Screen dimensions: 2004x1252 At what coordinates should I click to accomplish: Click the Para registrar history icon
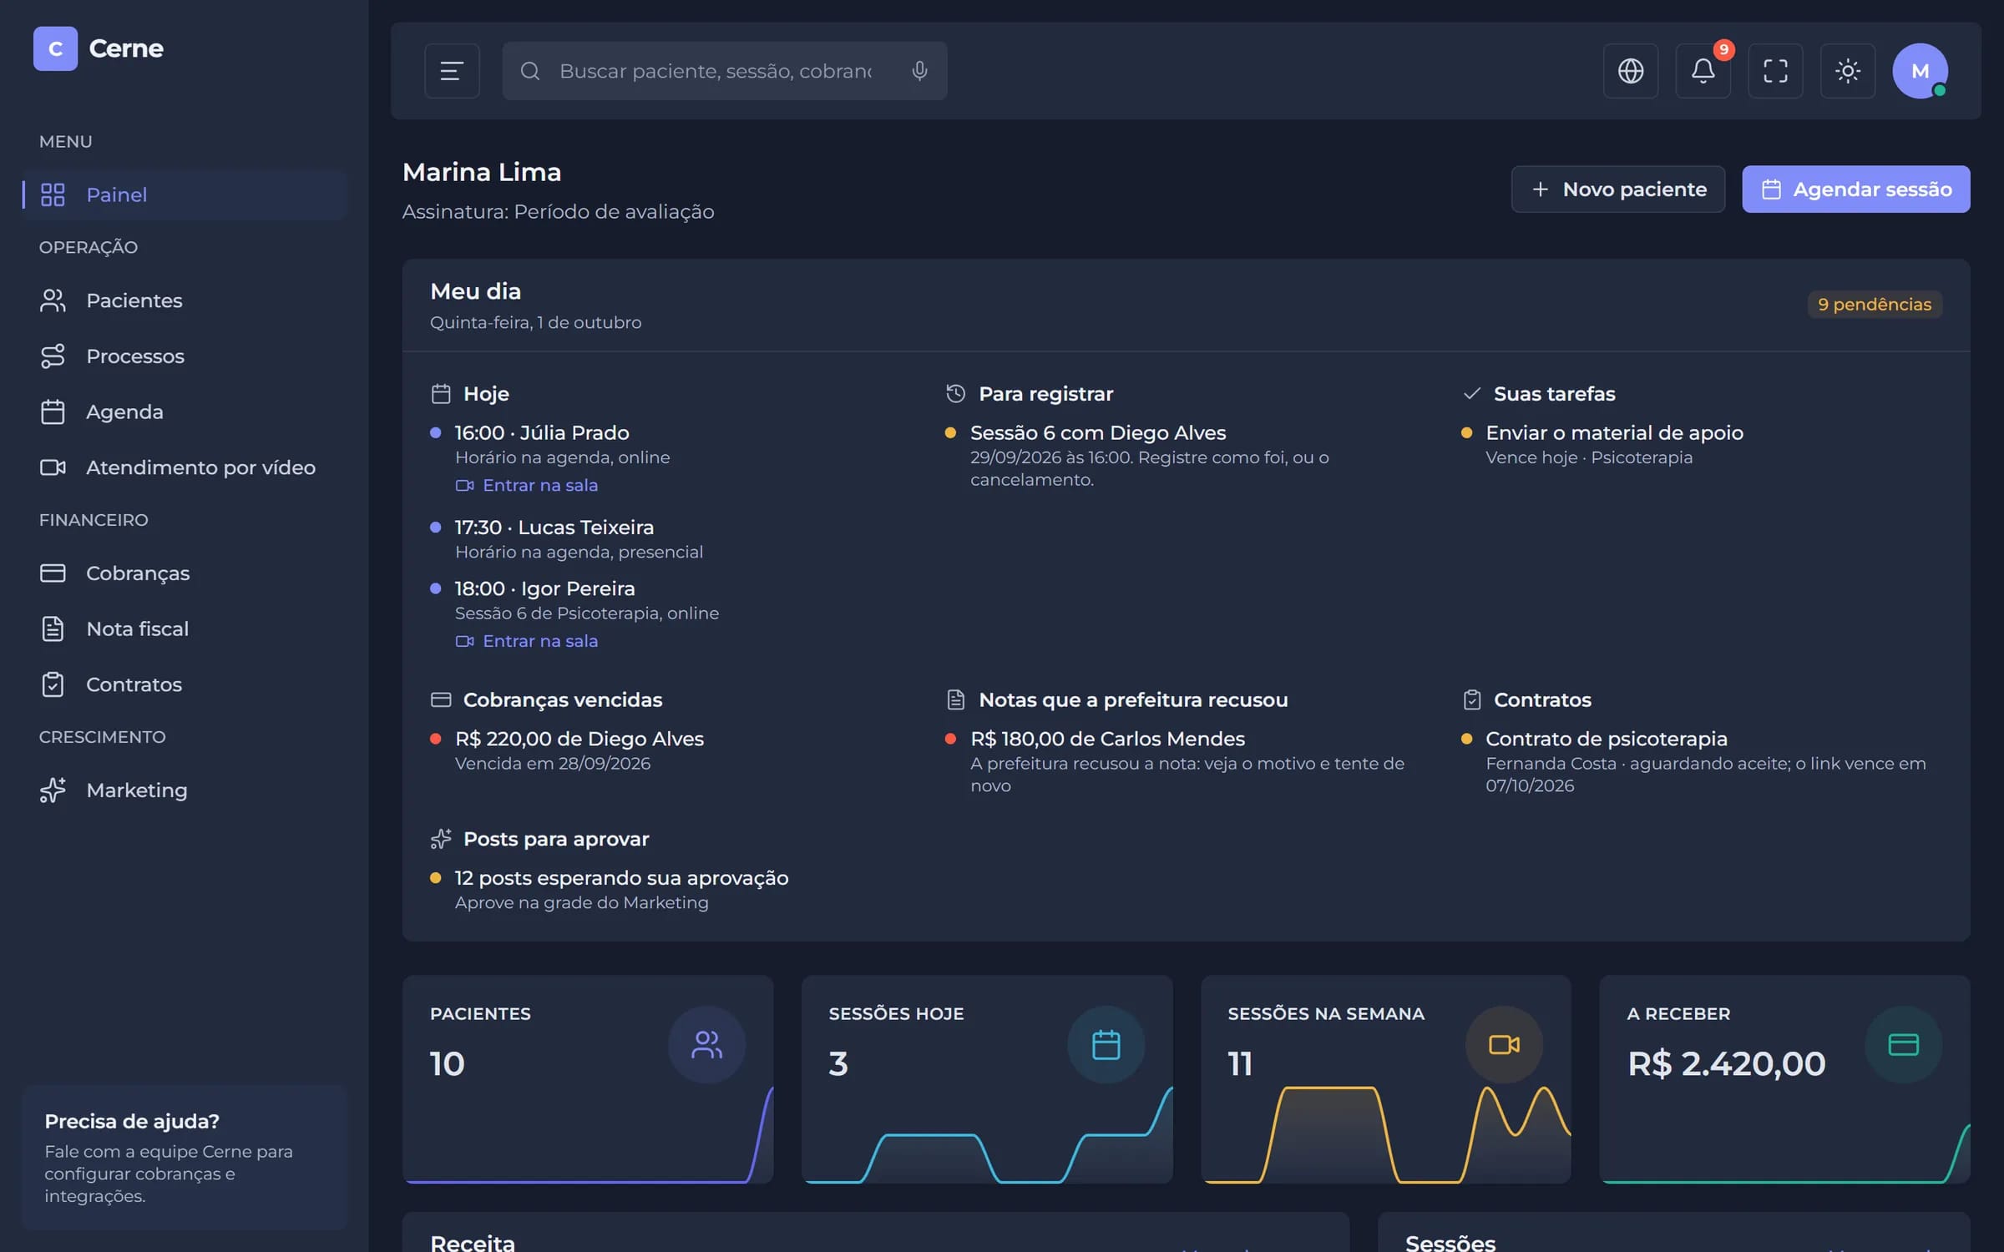click(x=955, y=393)
